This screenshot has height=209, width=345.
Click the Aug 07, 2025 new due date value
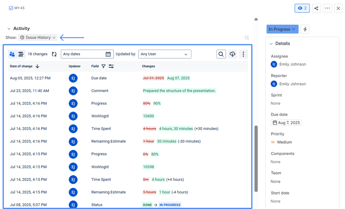point(178,78)
